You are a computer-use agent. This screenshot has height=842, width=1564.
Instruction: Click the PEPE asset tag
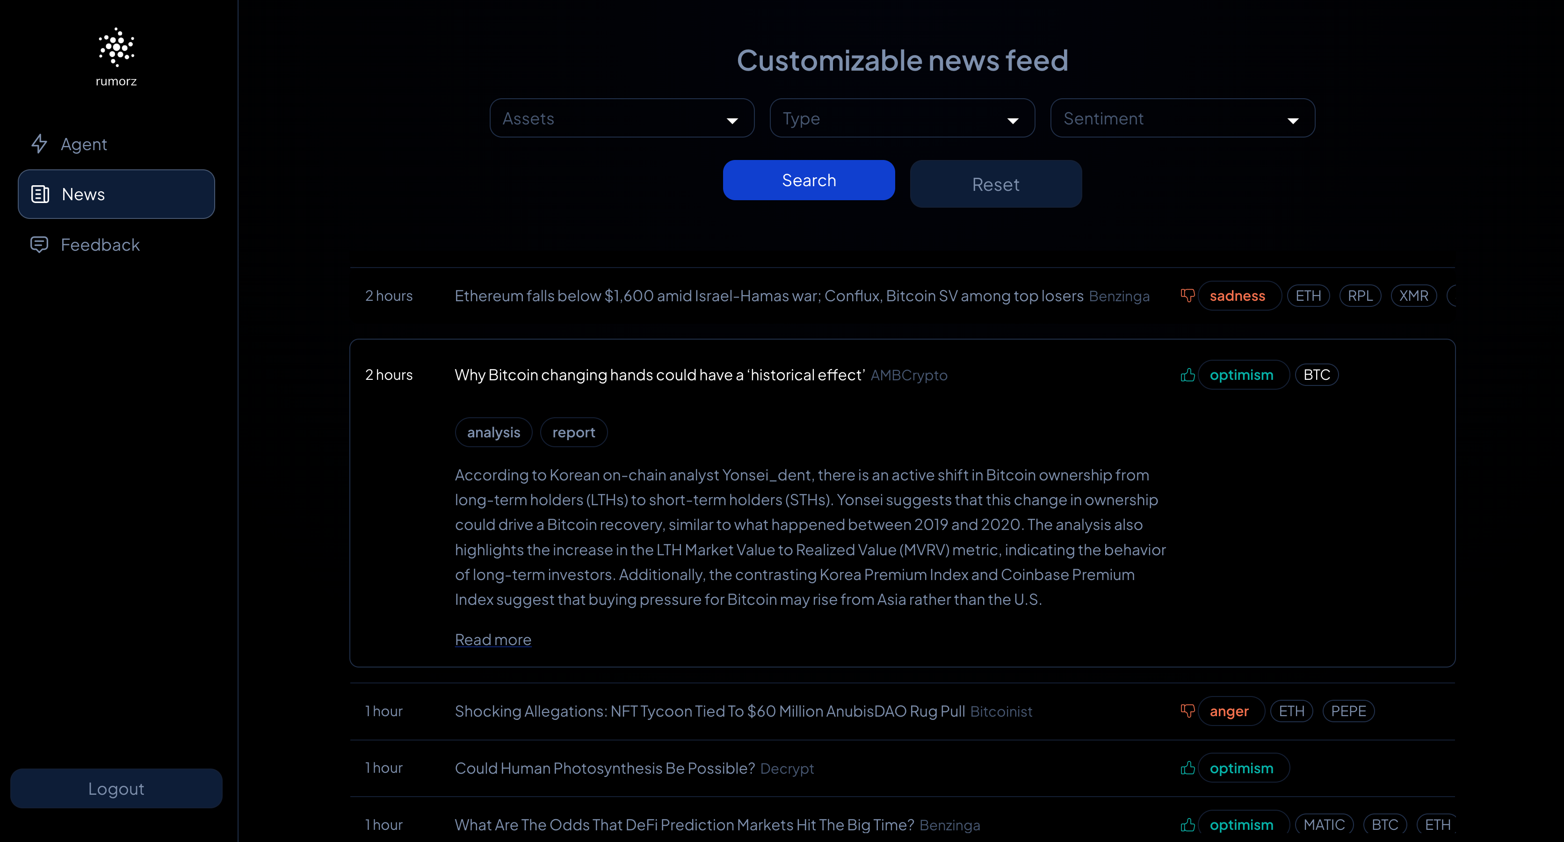click(1348, 711)
